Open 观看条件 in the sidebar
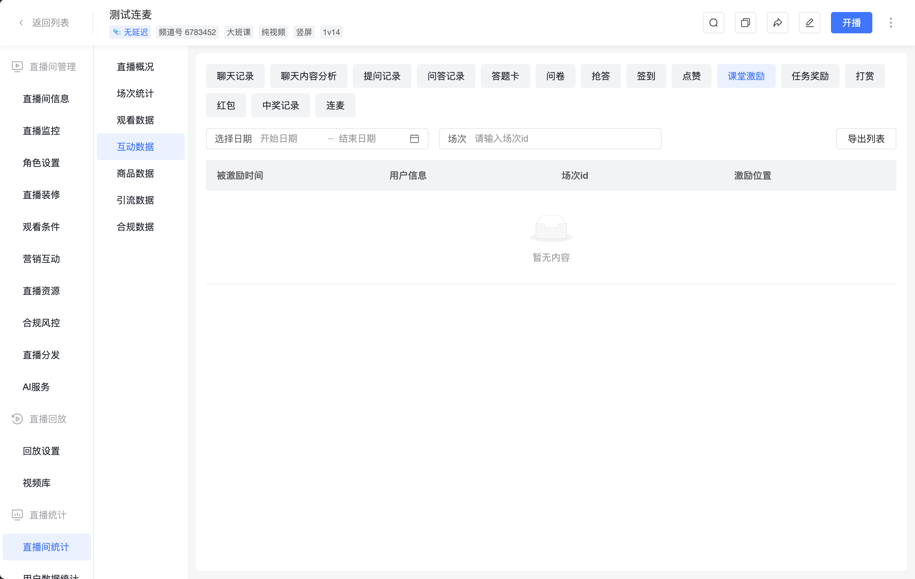The image size is (915, 579). pos(46,227)
